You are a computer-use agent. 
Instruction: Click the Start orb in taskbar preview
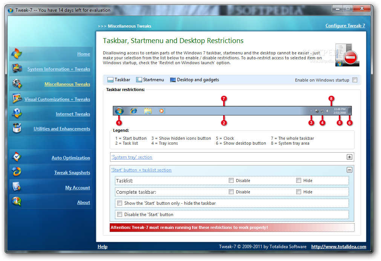point(119,111)
